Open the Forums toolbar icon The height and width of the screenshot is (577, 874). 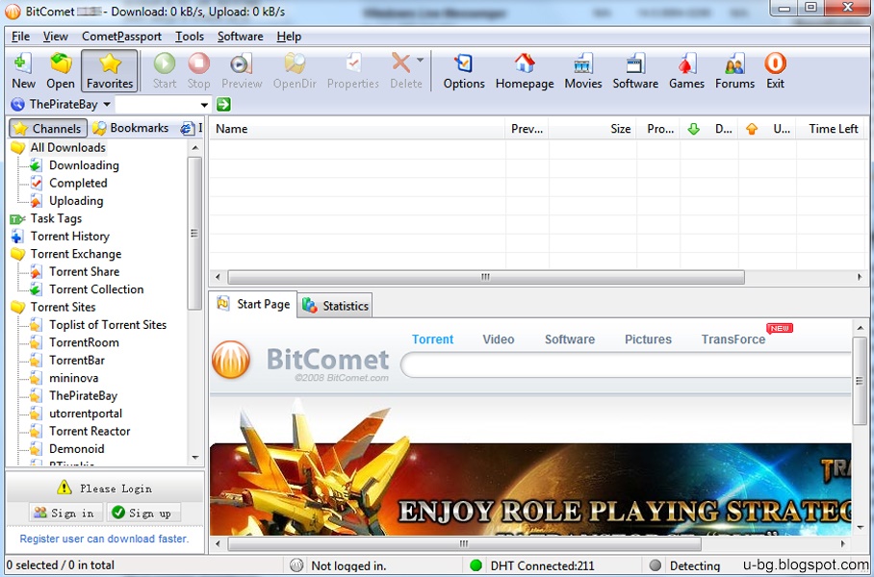pyautogui.click(x=734, y=71)
